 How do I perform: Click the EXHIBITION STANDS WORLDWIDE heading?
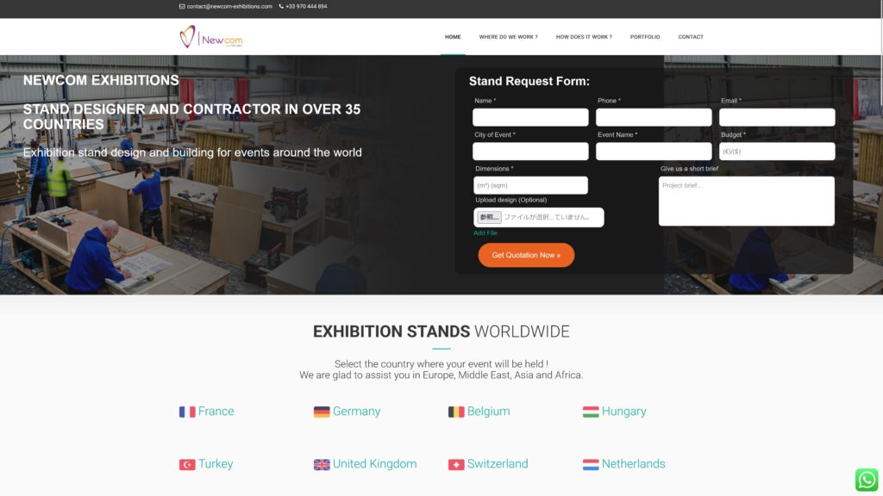(441, 332)
